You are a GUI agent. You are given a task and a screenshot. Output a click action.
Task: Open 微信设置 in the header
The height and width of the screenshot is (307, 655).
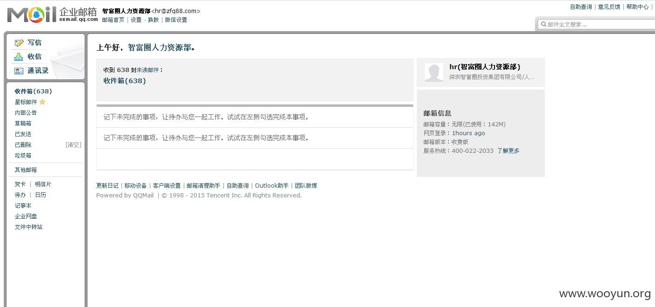[176, 20]
